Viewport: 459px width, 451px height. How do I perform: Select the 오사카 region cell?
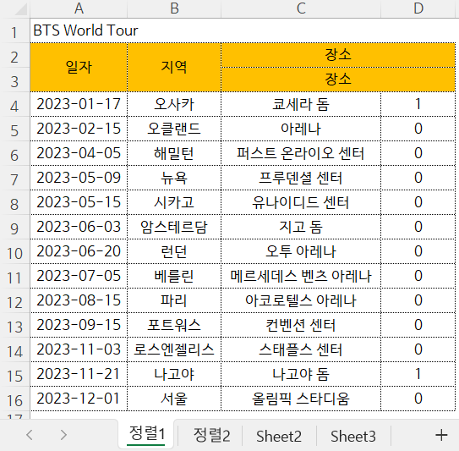174,104
